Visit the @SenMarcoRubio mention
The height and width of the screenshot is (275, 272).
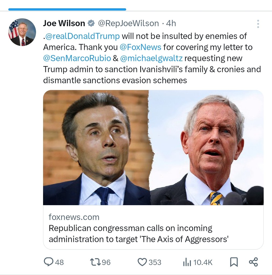[77, 58]
